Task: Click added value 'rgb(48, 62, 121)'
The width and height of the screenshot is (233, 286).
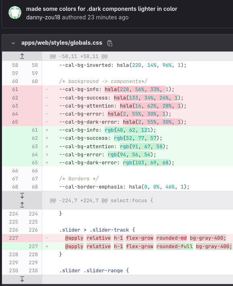Action: click(x=129, y=130)
